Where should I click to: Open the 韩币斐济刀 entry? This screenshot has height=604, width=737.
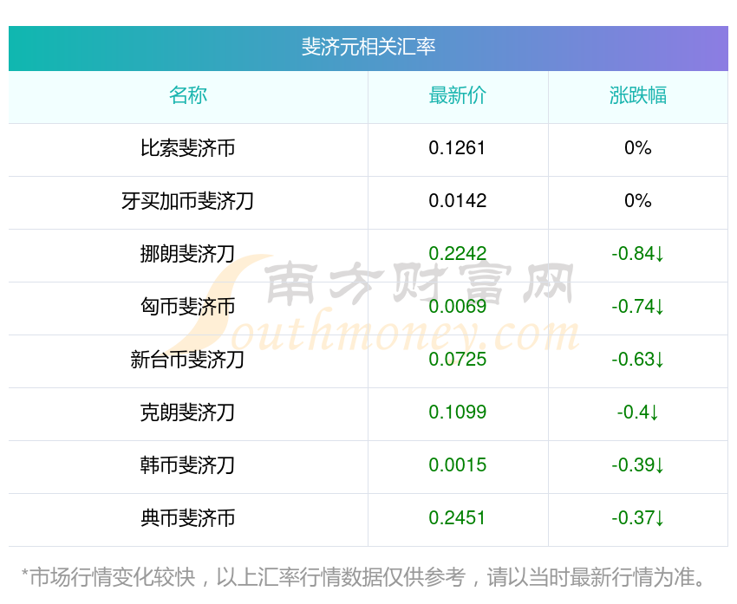(188, 465)
